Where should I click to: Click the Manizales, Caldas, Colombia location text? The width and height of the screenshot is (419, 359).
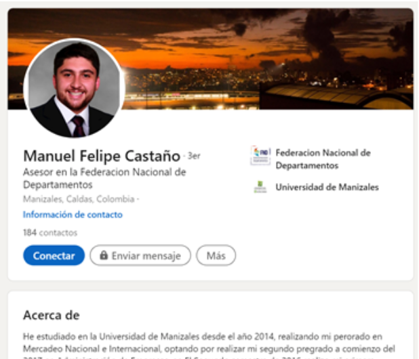pos(79,199)
